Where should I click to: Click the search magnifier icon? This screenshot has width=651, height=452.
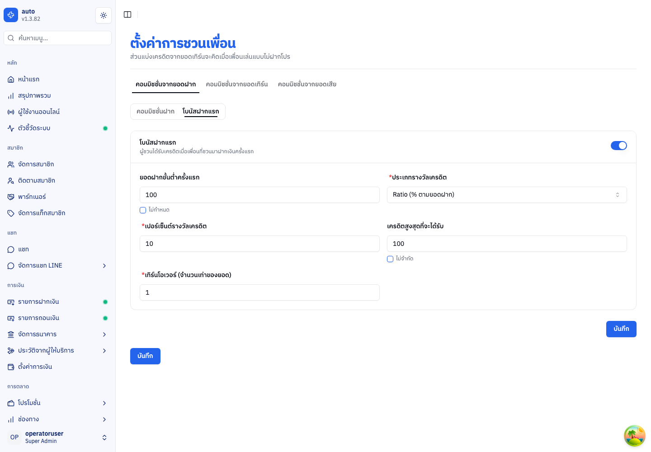(11, 38)
